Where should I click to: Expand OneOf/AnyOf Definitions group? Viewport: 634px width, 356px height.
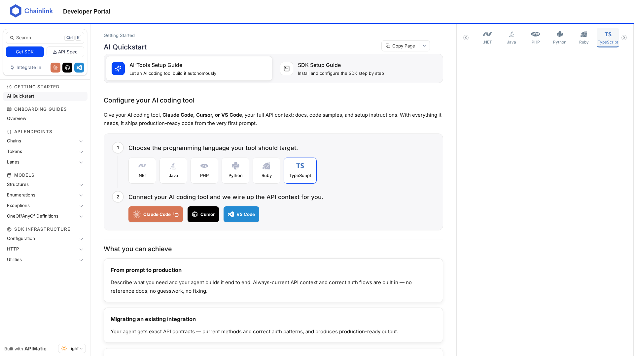click(x=45, y=216)
